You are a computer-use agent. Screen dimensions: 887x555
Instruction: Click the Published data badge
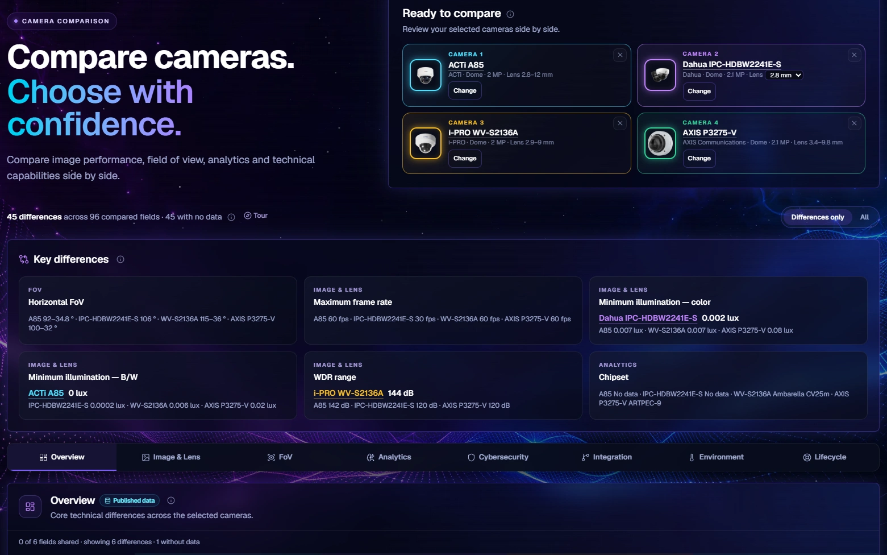click(x=130, y=500)
